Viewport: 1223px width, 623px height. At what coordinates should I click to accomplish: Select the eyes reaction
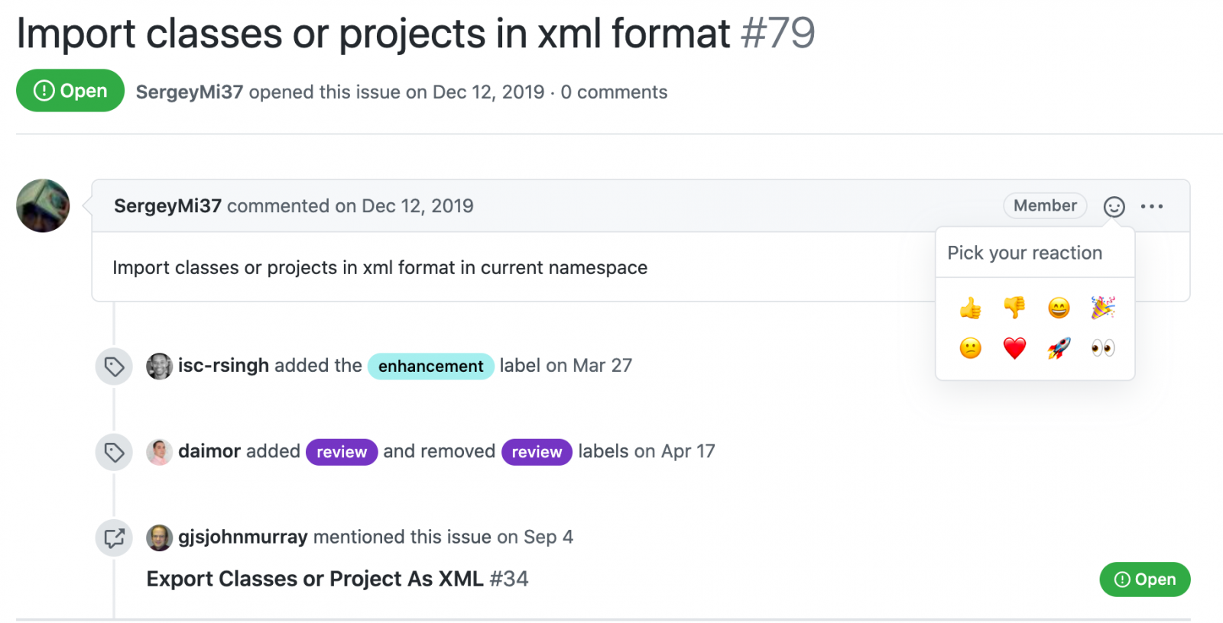(1103, 348)
